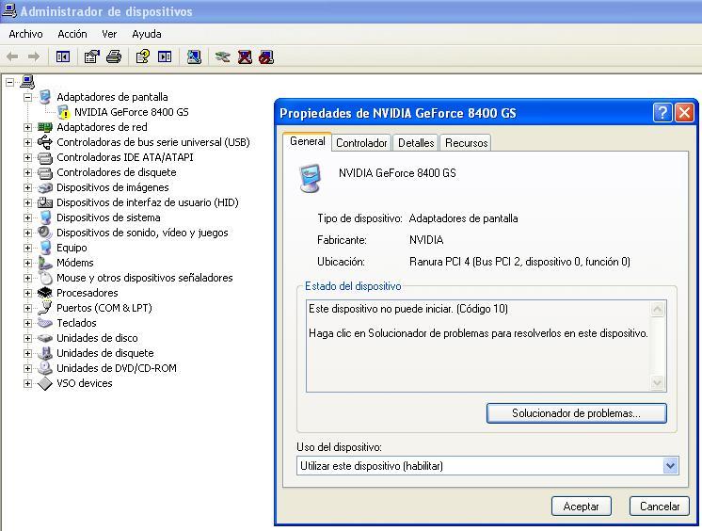This screenshot has width=702, height=531.
Task: Click the action pane toolbar icon
Action: (165, 56)
